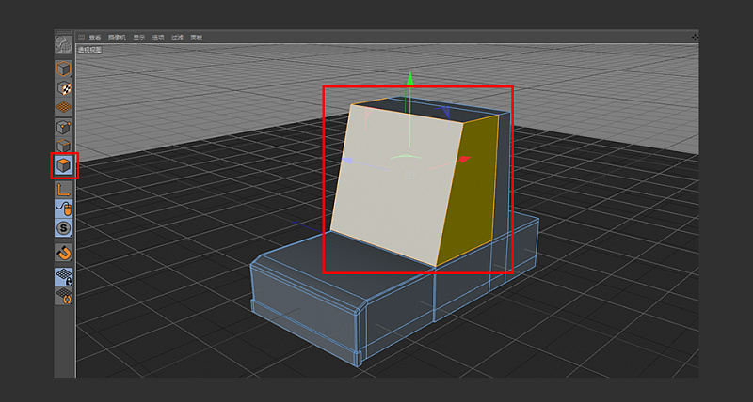Click the green planar axis band handle
753x402 pixels.
click(407, 156)
